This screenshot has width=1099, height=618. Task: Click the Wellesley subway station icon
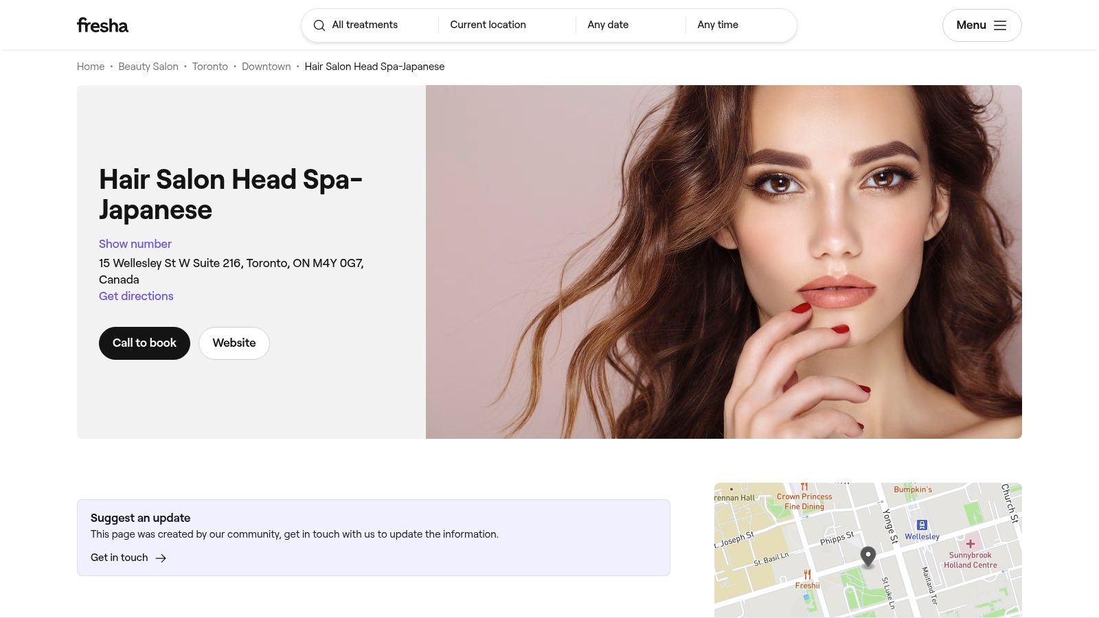click(921, 523)
